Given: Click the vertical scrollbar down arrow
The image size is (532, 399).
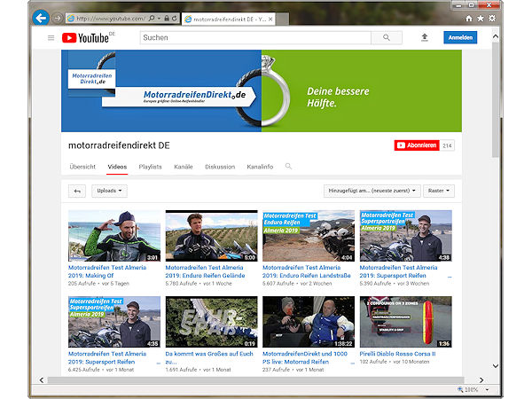Looking at the screenshot, I should coord(496,366).
